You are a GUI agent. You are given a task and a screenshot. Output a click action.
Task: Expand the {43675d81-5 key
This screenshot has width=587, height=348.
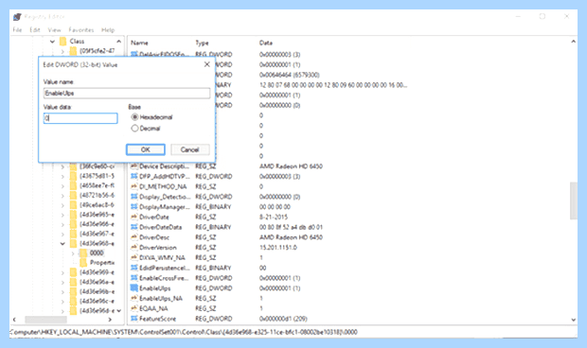point(62,176)
